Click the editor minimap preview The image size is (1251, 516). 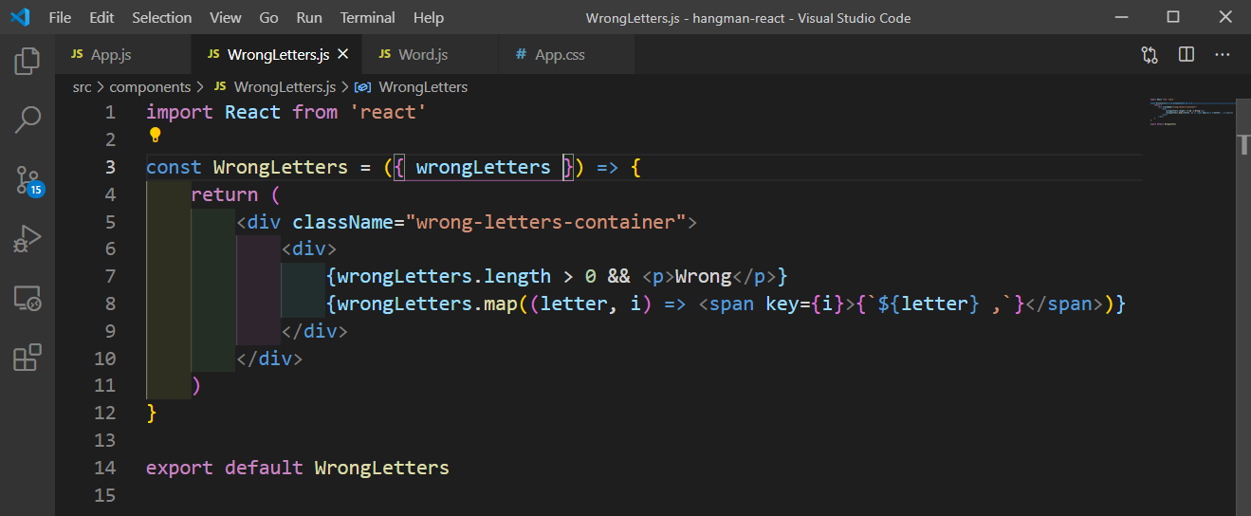pyautogui.click(x=1191, y=111)
